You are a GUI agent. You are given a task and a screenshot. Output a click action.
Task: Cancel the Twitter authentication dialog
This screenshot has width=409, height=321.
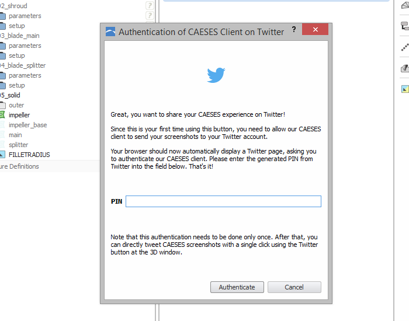click(294, 287)
